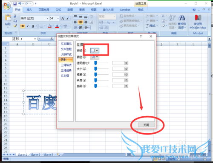Viewport: 213px width, 163px height.
Task: Open the font name dropdown
Action: [48, 18]
